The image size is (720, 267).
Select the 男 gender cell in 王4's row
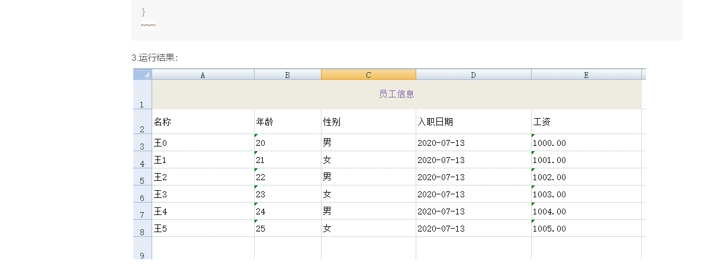click(368, 211)
